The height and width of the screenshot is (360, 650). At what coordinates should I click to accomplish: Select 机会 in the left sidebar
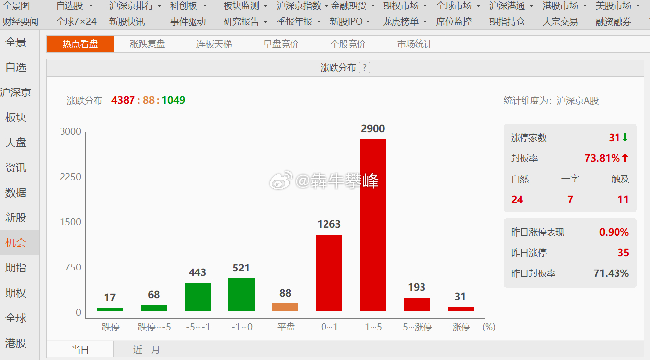[x=20, y=243]
